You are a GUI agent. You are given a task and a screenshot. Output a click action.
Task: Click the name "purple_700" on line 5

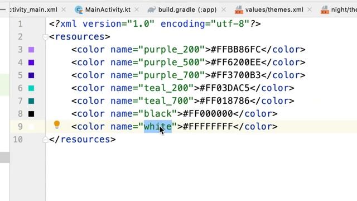coord(171,75)
